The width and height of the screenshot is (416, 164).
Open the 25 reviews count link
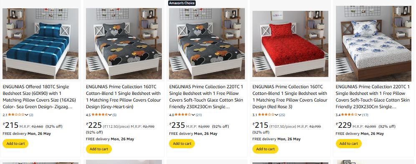pos(282,115)
